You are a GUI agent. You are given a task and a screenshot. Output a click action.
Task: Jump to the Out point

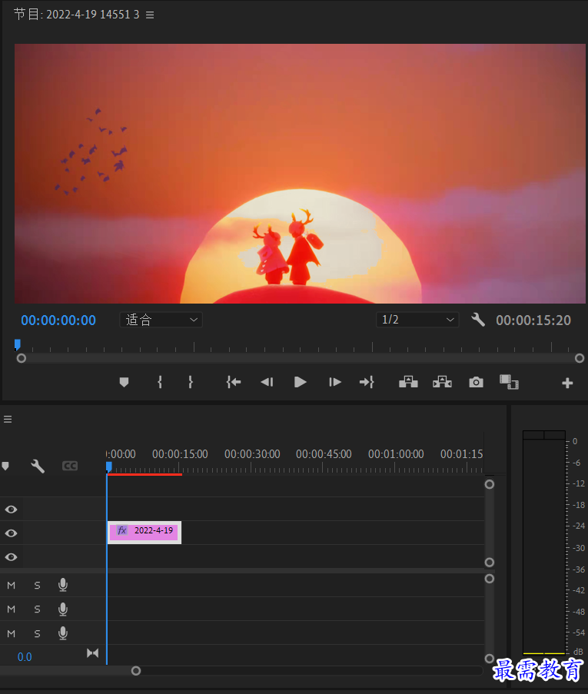point(367,382)
